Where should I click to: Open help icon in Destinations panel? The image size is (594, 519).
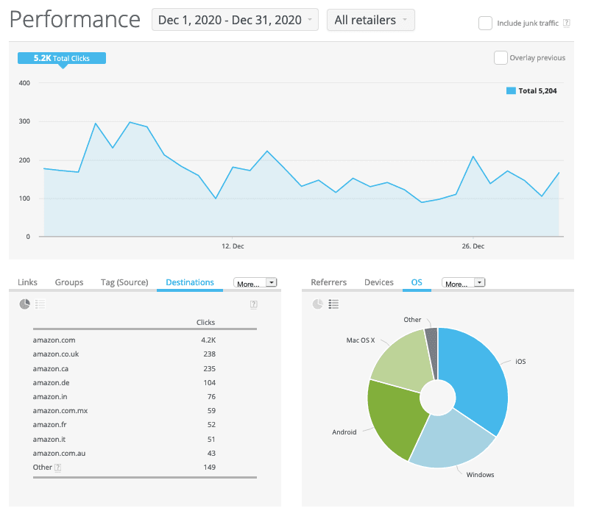coord(254,304)
